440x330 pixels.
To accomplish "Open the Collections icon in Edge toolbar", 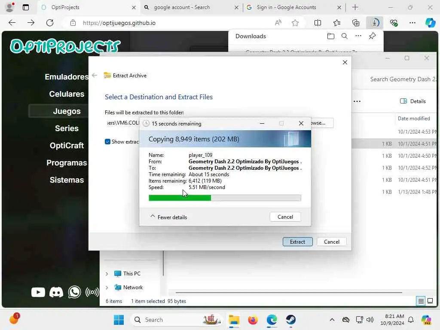I will click(355, 23).
